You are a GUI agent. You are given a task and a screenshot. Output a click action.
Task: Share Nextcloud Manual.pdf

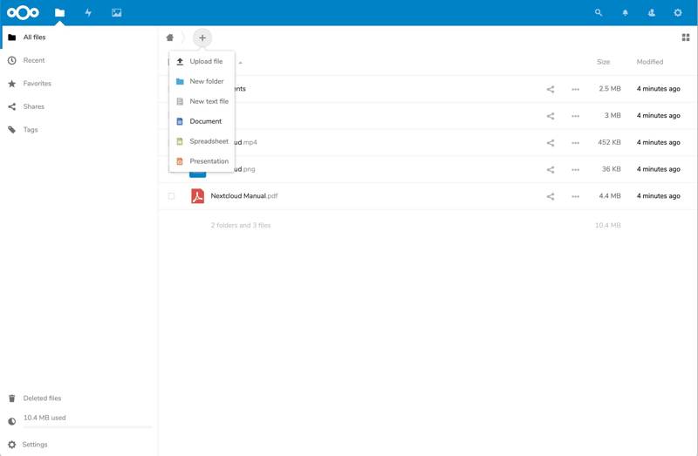point(551,196)
